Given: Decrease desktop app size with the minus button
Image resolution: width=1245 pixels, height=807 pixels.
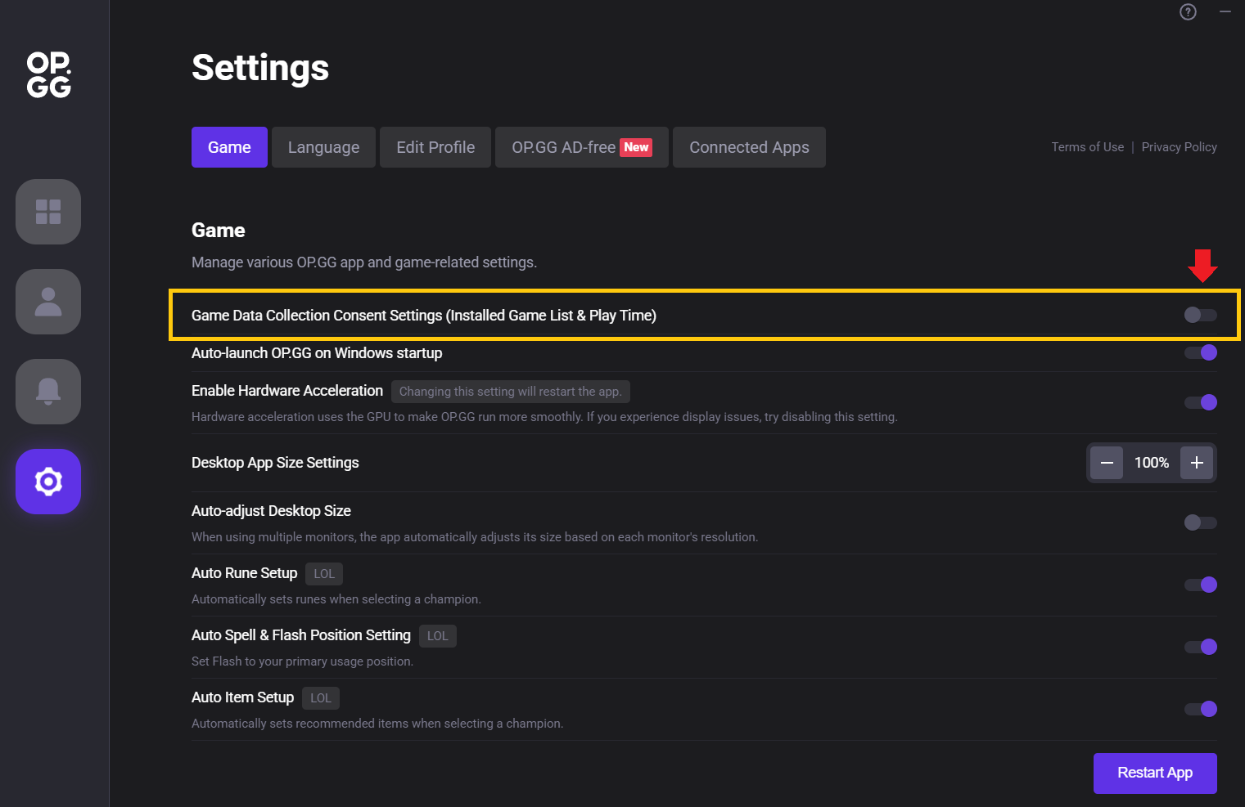Looking at the screenshot, I should coord(1107,463).
